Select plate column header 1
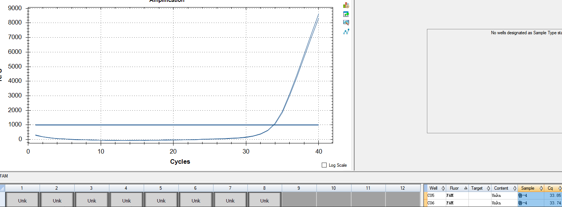Screen dimensions: 562x207 click(x=22, y=188)
